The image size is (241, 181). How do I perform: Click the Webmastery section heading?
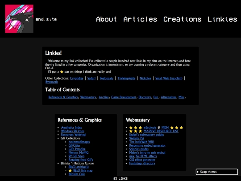coord(138,120)
